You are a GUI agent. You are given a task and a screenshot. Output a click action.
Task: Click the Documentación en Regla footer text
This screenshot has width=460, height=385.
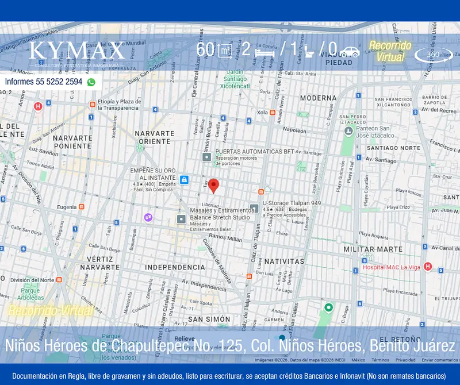pyautogui.click(x=229, y=376)
